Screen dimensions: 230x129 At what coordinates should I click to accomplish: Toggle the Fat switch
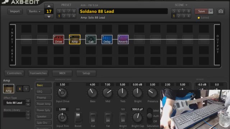coord(108,118)
